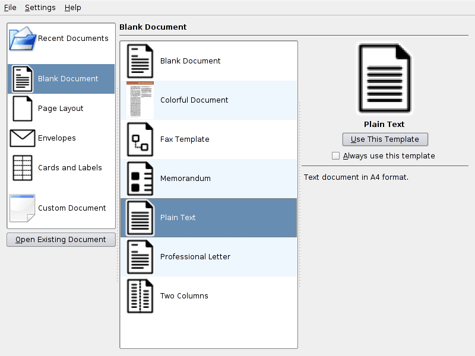Screen dimensions: 475x356
Task: Select the Professional Letter template icon
Action: coord(140,257)
